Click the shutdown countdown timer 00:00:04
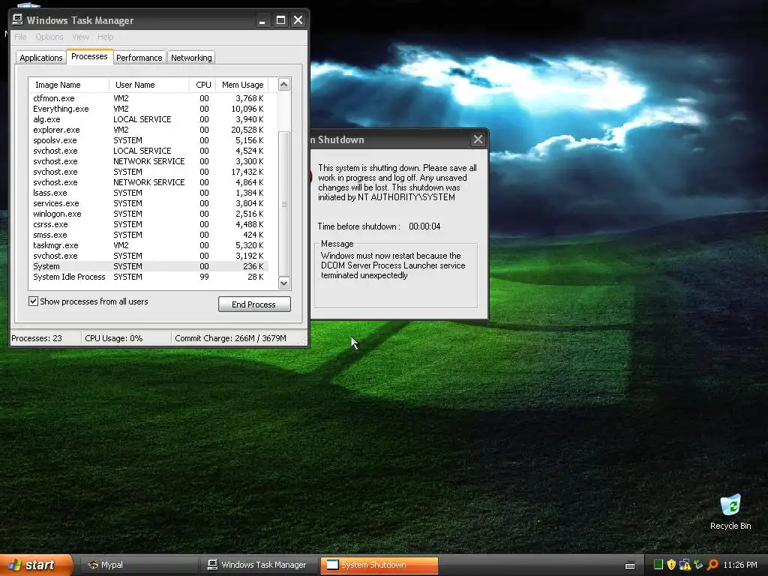The image size is (768, 576). 424,226
